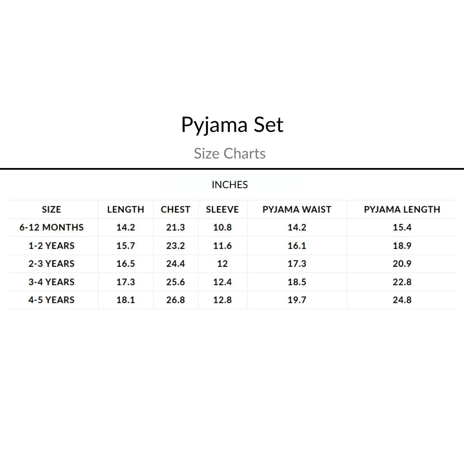Click chest value 21.3 for 6-12 months
This screenshot has height=464, width=464.
[175, 228]
